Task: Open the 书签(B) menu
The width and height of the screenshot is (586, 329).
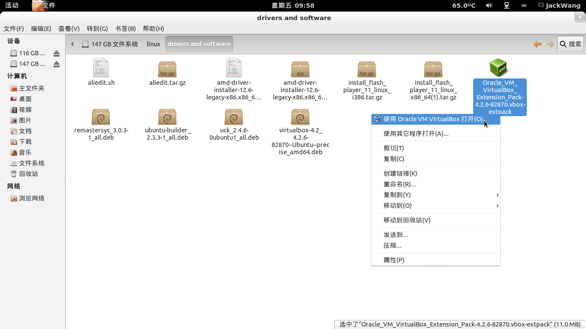Action: pyautogui.click(x=125, y=29)
